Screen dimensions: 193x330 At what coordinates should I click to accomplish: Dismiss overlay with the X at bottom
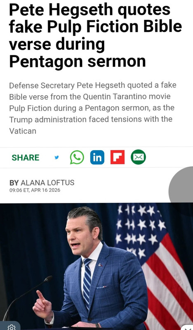point(187,328)
